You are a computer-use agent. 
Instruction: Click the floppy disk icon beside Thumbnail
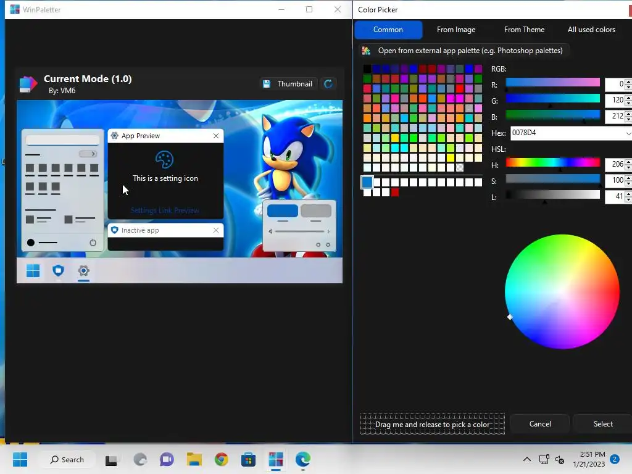point(267,84)
